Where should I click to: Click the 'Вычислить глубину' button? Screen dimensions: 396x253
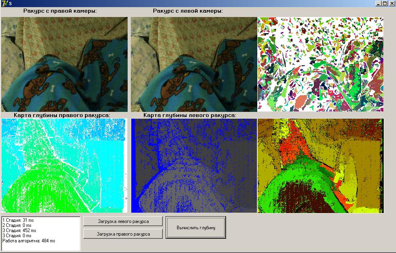click(196, 227)
